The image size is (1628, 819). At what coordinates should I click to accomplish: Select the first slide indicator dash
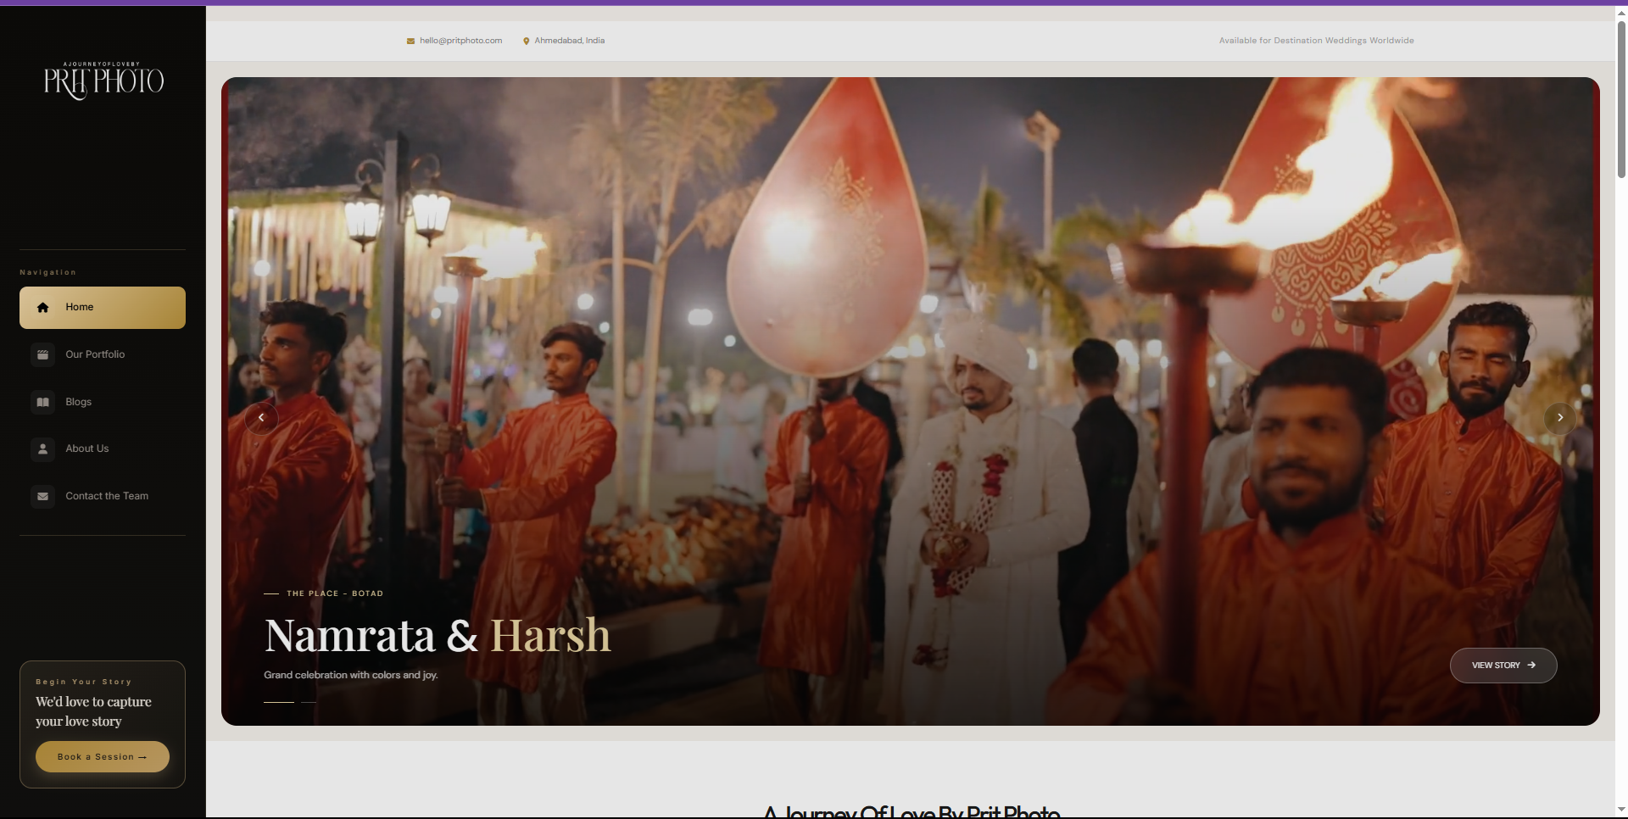pos(279,702)
